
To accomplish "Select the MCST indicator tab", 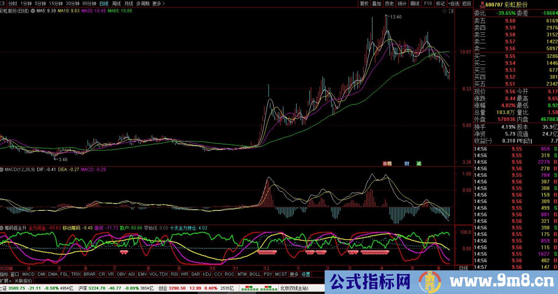I will (x=281, y=274).
